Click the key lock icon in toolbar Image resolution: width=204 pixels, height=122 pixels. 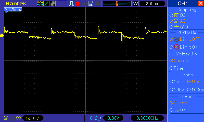pyautogui.click(x=84, y=4)
